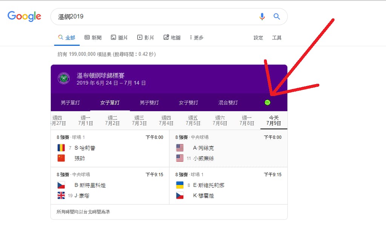This screenshot has height=233, width=386.
Task: Open the 圖片 images results tab
Action: (x=119, y=38)
